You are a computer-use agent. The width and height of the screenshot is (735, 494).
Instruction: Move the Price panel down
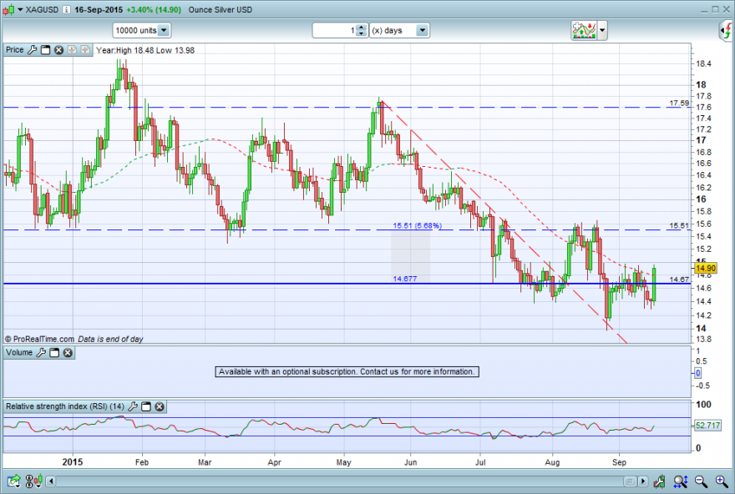tap(72, 49)
